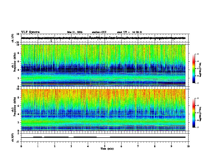Screen dimensions: 212x164
Task: Click the "-3" label on ch.1 color bar
Action: pos(197,54)
